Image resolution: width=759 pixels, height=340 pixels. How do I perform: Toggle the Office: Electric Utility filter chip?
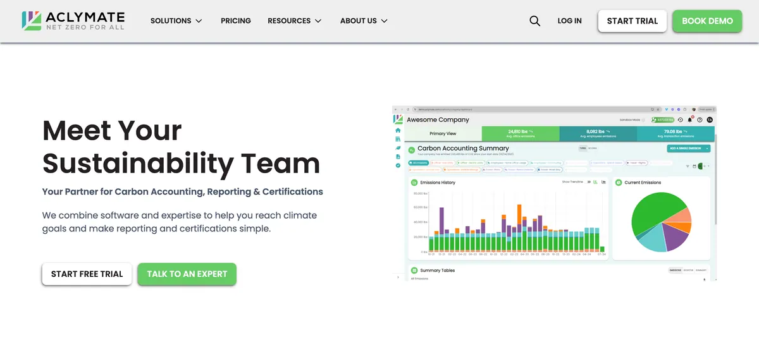pos(471,163)
